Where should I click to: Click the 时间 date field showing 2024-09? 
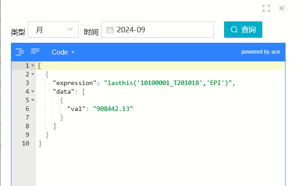[x=157, y=30]
